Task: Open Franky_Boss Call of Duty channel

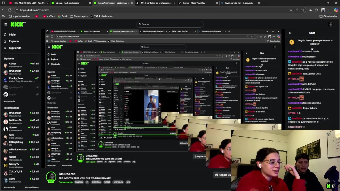Action: point(21,80)
